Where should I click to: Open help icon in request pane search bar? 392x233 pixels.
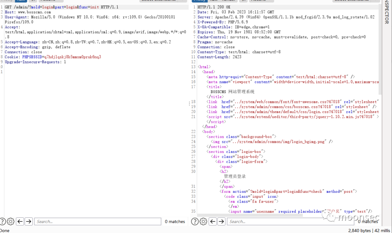(2, 221)
